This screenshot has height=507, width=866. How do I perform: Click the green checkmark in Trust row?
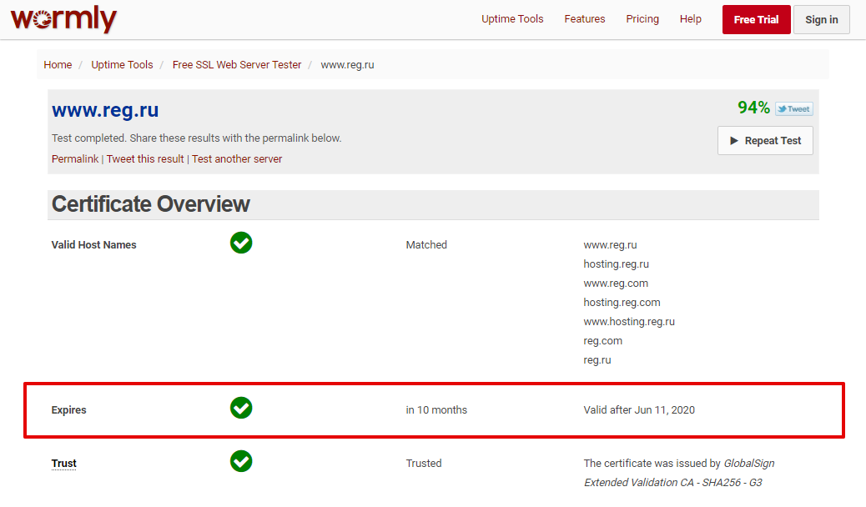pos(241,461)
